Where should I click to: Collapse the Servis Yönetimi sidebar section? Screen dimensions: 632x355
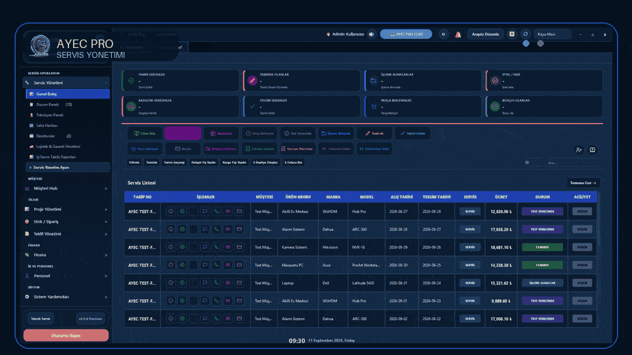pos(66,83)
